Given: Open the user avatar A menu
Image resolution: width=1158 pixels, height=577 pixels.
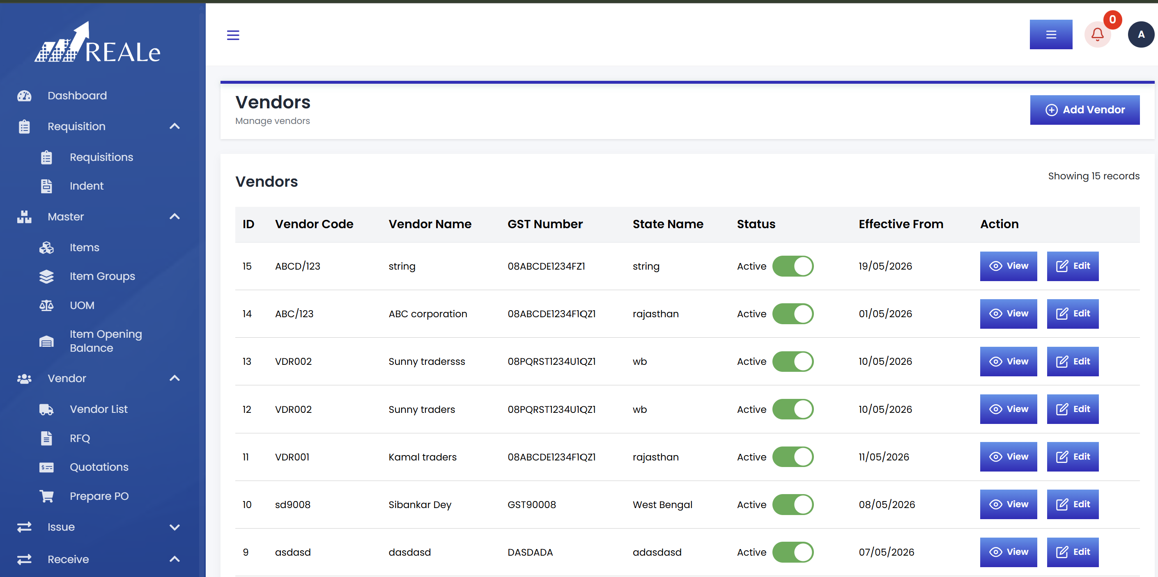Looking at the screenshot, I should pos(1141,34).
